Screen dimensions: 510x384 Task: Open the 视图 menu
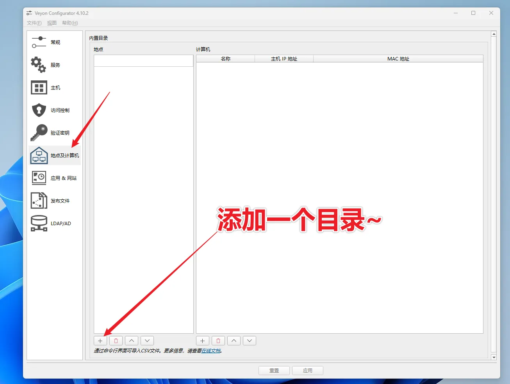[x=52, y=23]
